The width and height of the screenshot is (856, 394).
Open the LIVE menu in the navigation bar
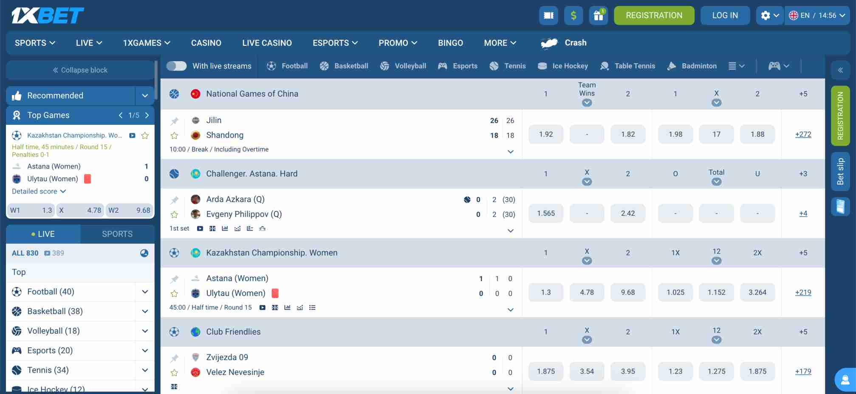click(x=89, y=43)
